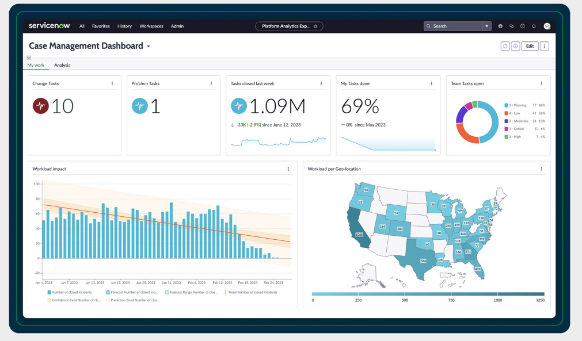Image resolution: width=582 pixels, height=341 pixels.
Task: Click the dashboard refresh icon
Action: [x=505, y=46]
